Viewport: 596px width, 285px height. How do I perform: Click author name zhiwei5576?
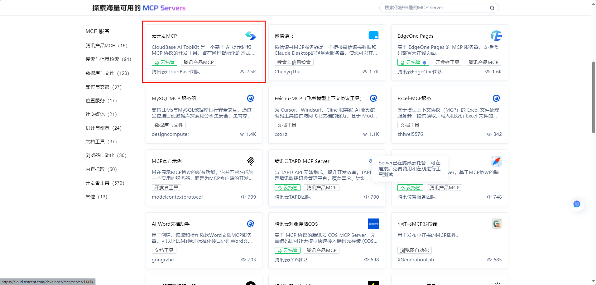410,134
